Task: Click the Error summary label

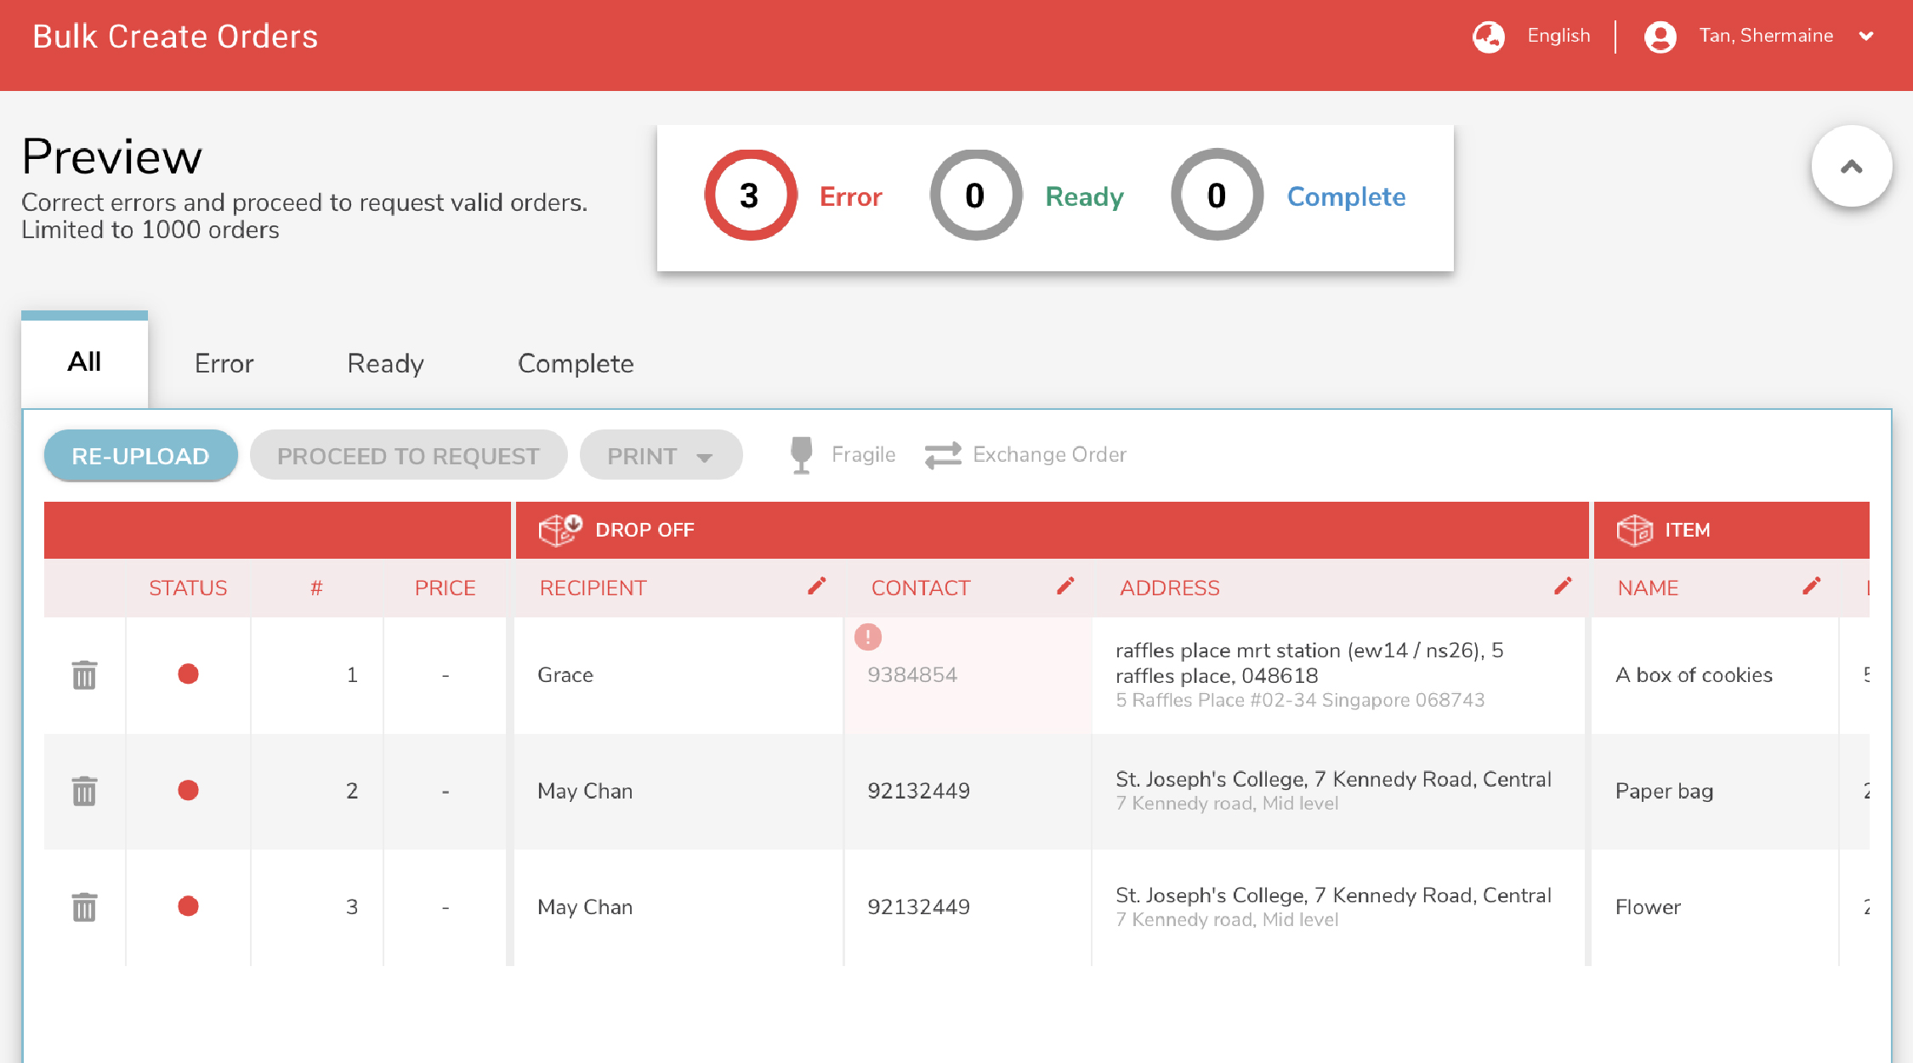Action: click(x=851, y=197)
